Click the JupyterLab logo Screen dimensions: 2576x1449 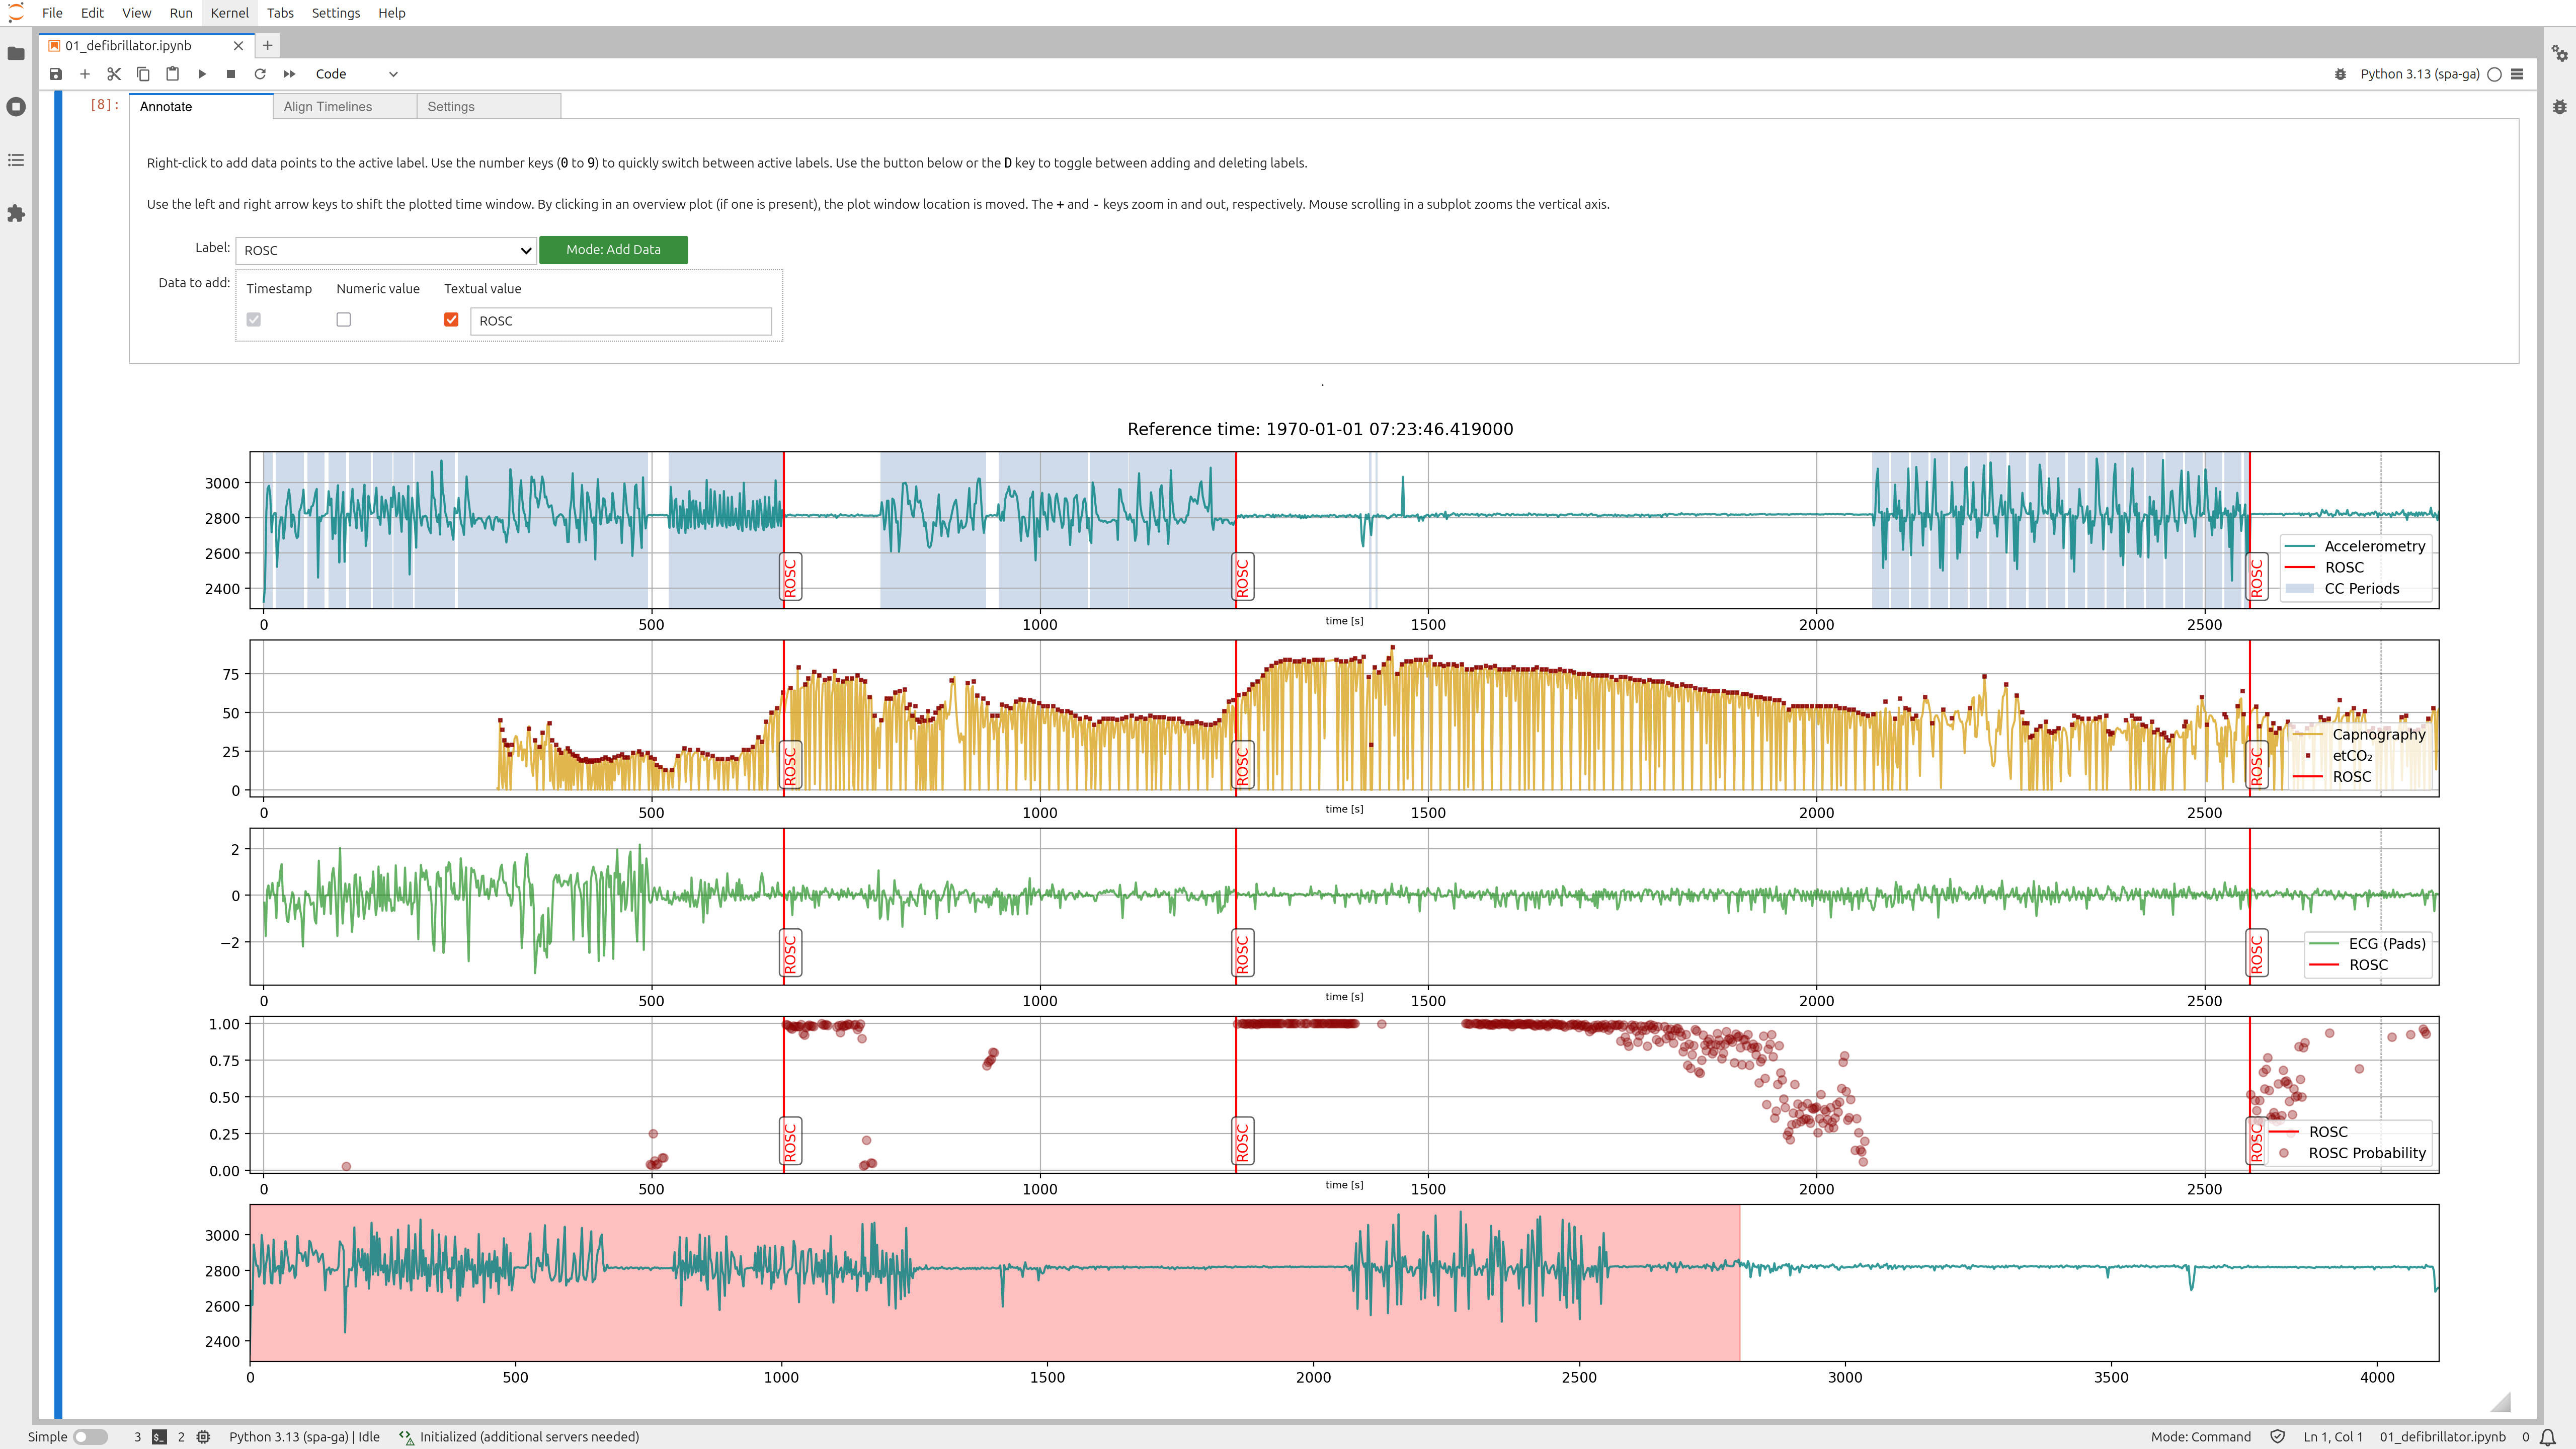(16, 13)
